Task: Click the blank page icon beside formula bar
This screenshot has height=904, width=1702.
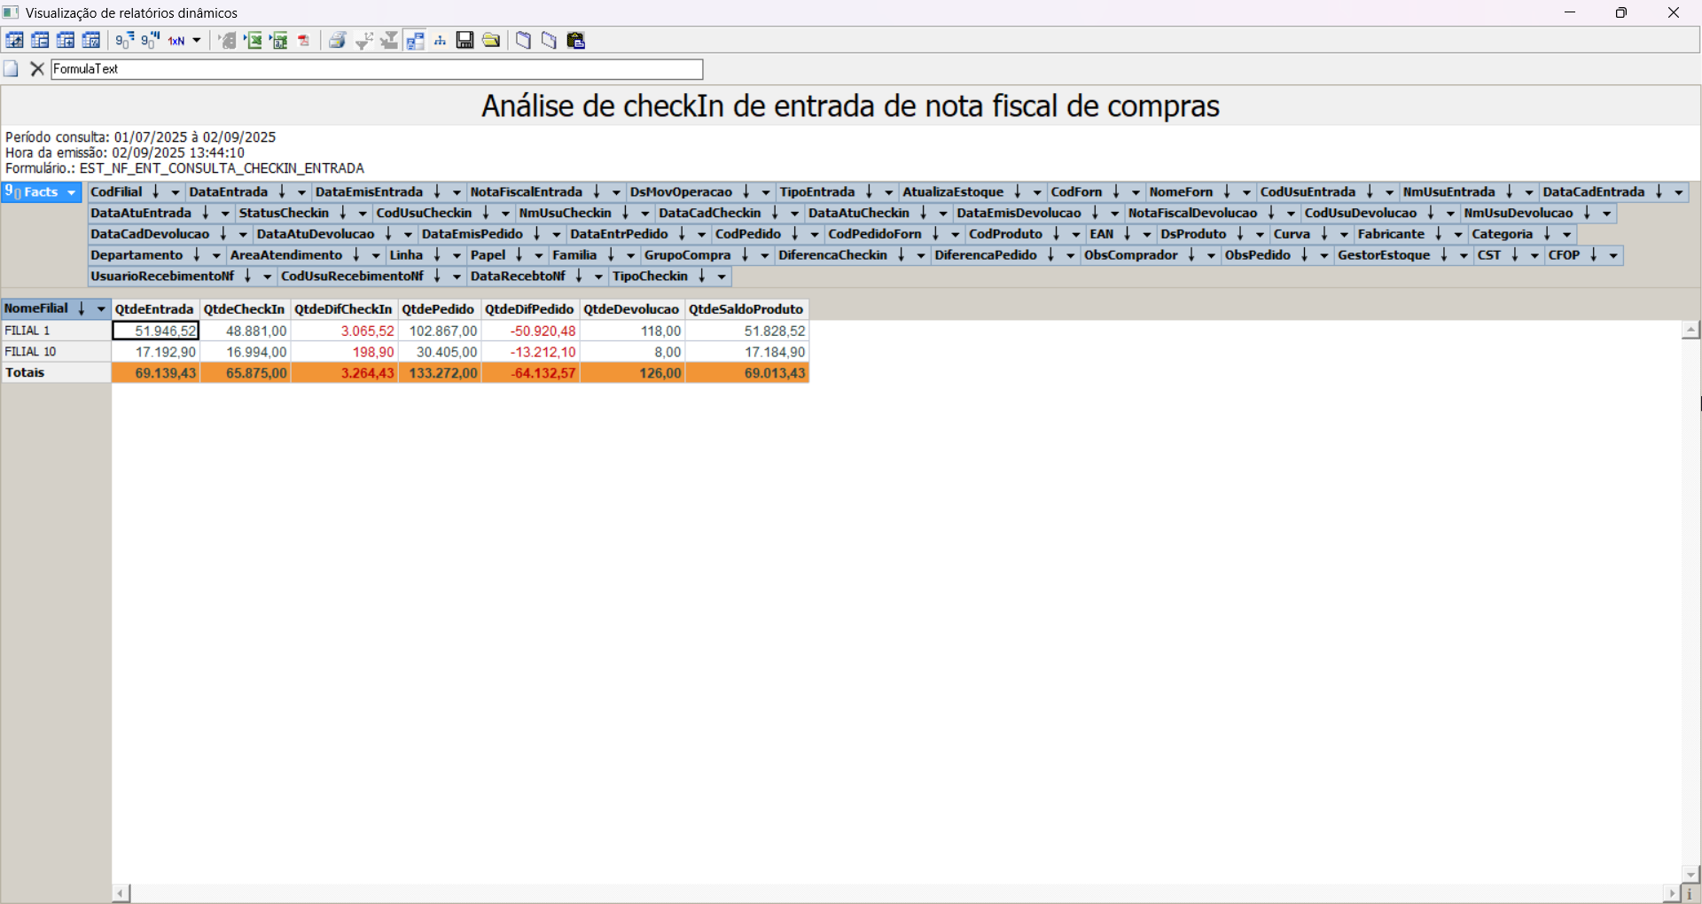Action: [x=12, y=68]
